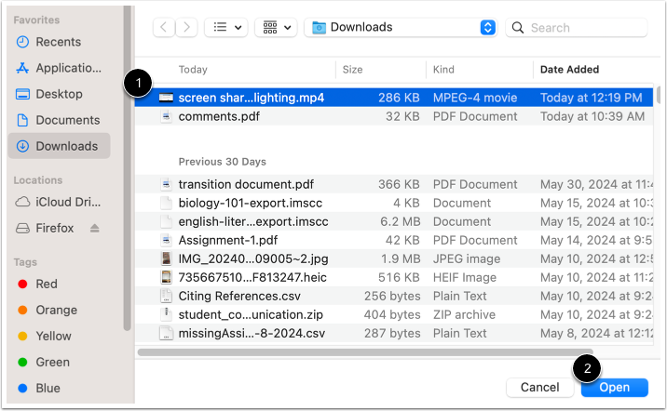Select biology-101-export.imscc

pos(394,203)
